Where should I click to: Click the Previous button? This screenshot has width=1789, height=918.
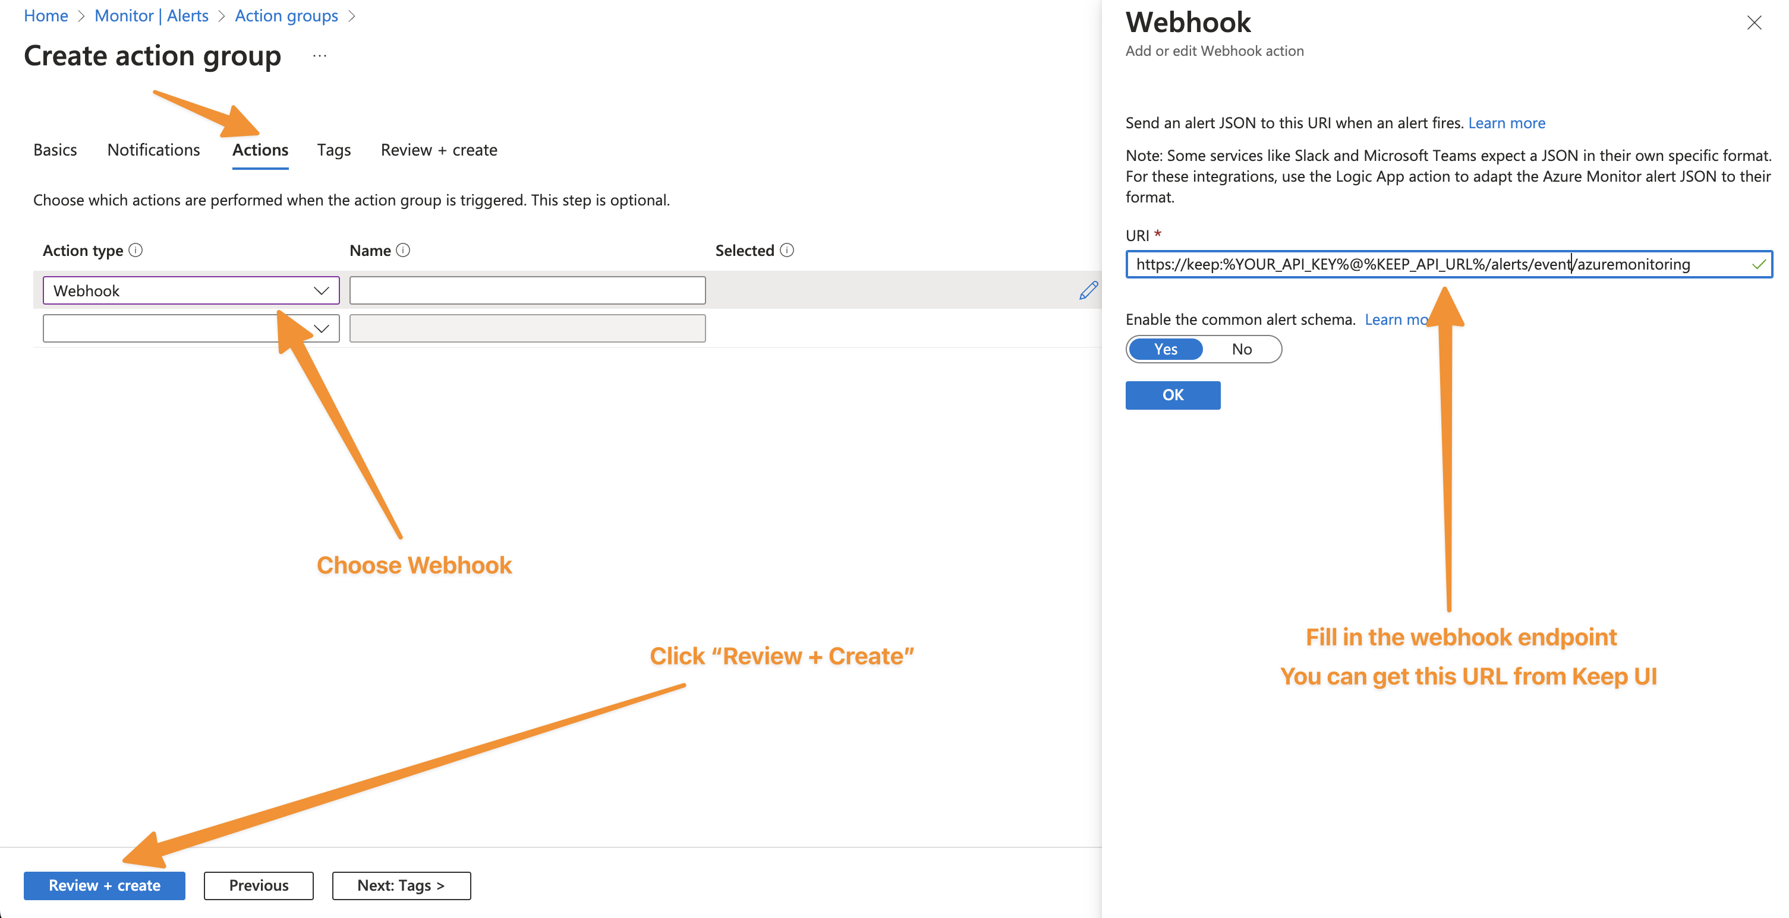tap(259, 885)
